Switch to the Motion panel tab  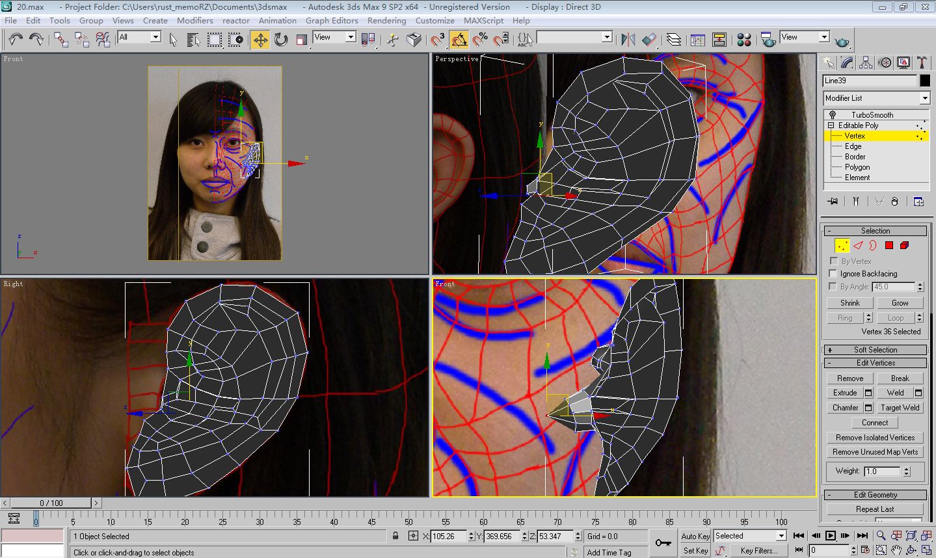(885, 62)
